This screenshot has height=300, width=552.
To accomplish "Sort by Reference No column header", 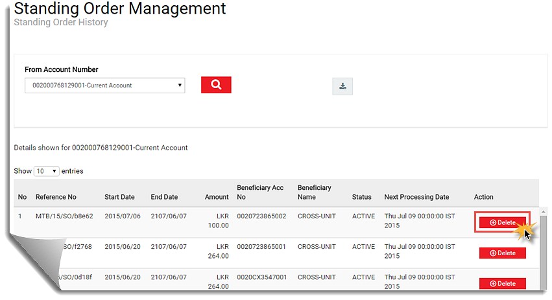I will [56, 197].
